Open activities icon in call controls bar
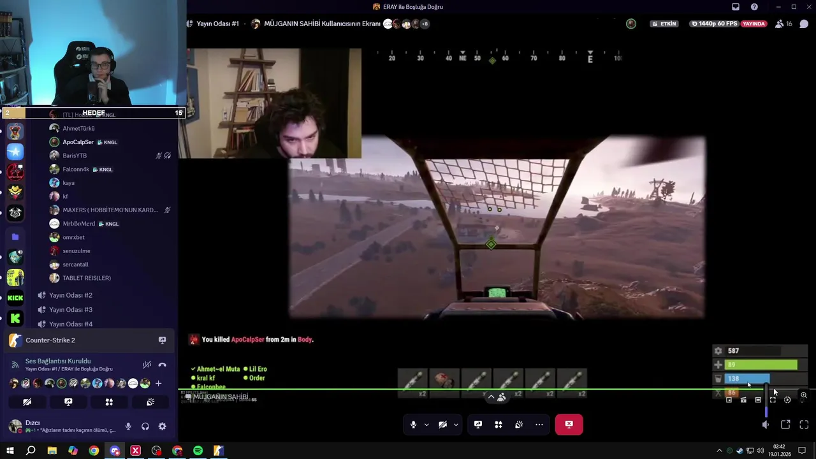This screenshot has height=459, width=816. click(x=499, y=425)
